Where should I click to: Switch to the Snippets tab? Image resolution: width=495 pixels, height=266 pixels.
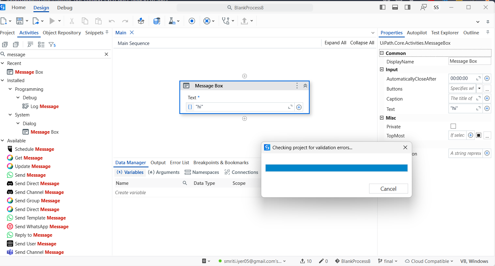(x=94, y=32)
